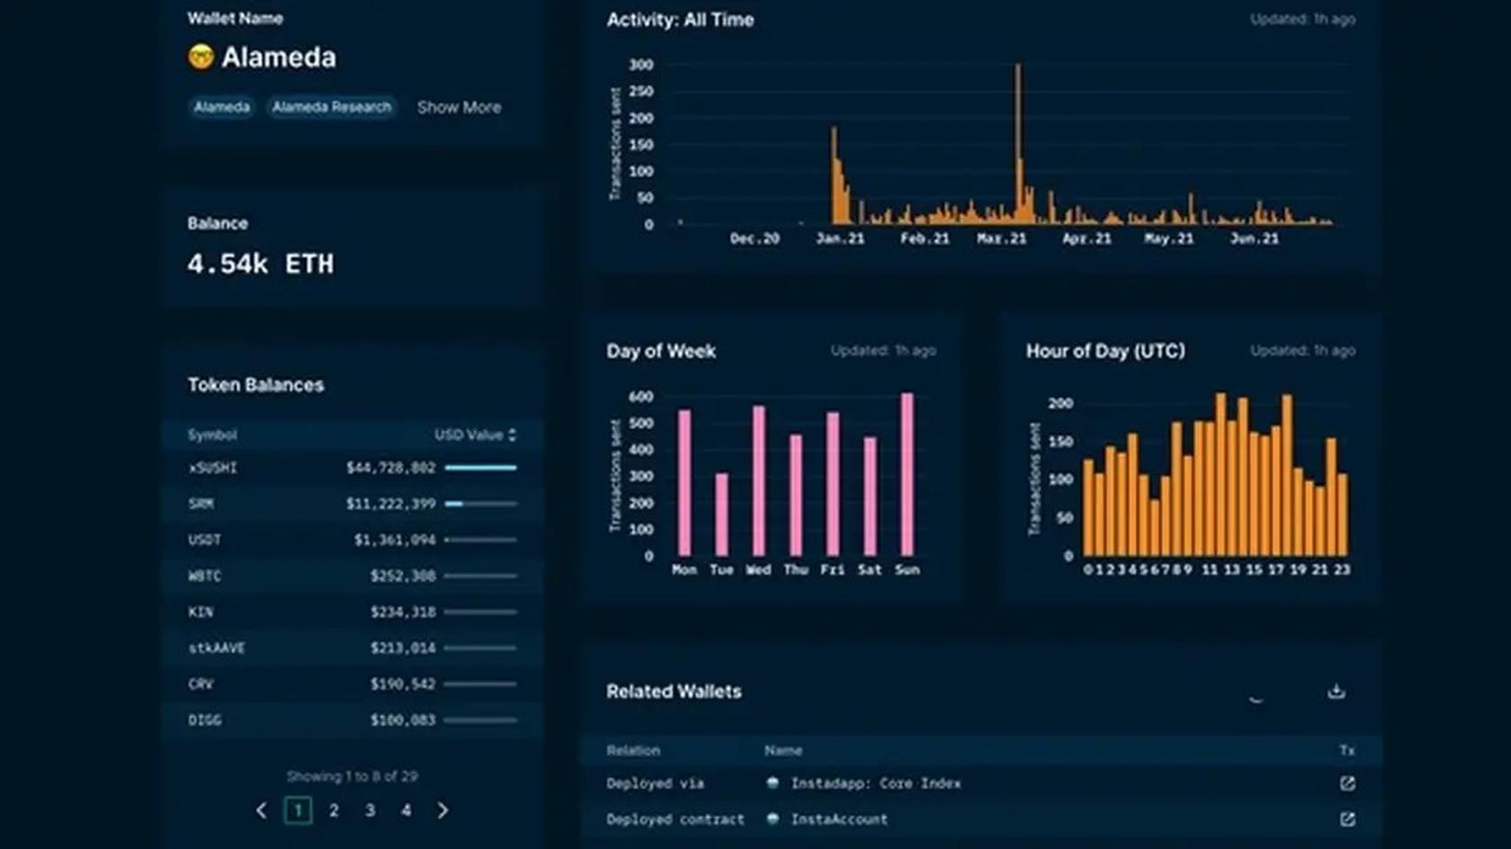This screenshot has width=1511, height=849.
Task: Click the stkAAVE token symbol
Action: click(x=217, y=648)
